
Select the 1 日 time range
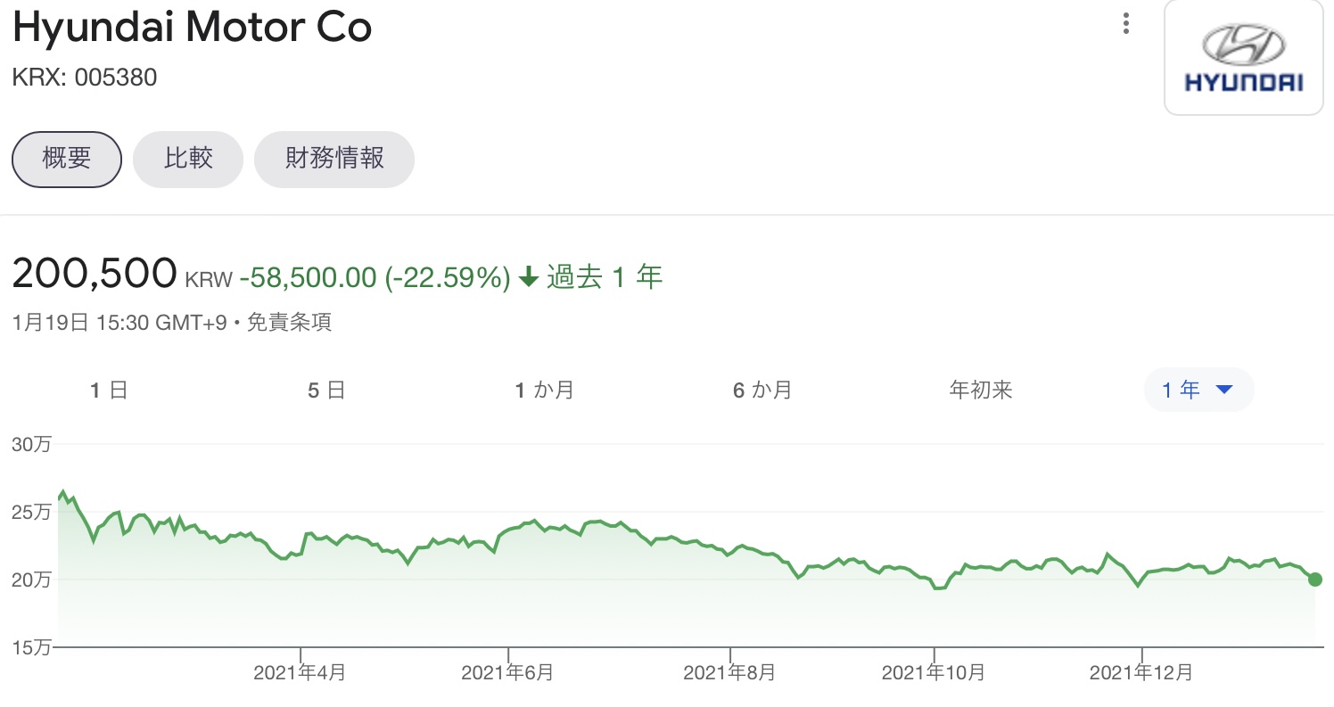(x=109, y=390)
